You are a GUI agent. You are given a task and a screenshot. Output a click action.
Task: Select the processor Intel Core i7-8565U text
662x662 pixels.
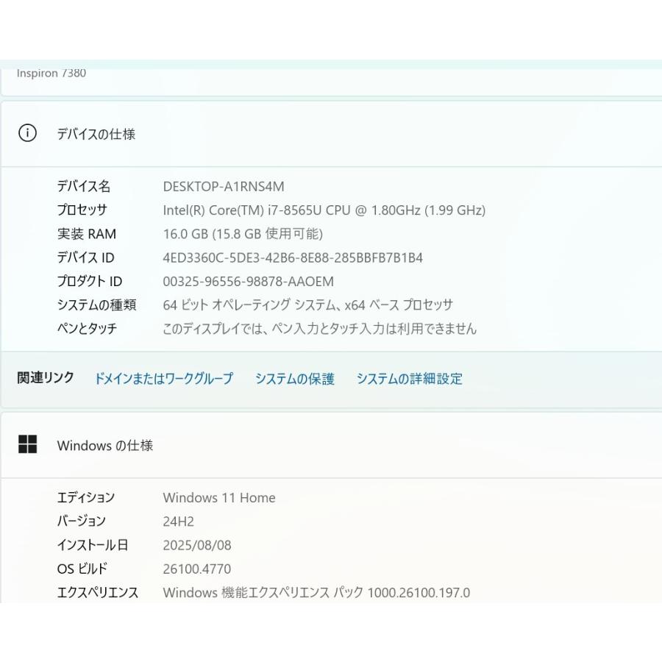324,210
